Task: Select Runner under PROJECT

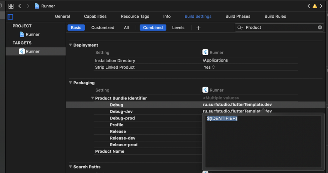Action: (32, 35)
